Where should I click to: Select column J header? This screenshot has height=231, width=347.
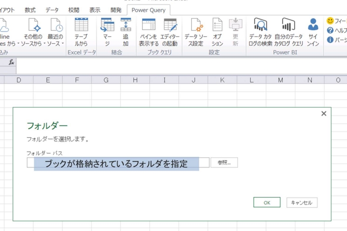pos(193,80)
